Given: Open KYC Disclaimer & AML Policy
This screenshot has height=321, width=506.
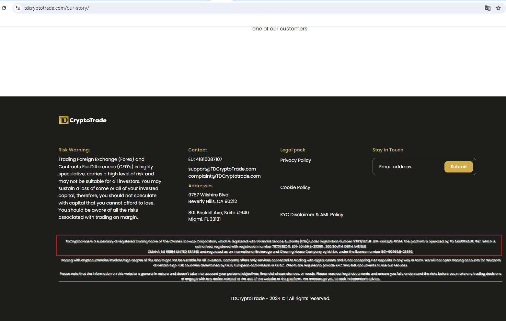Looking at the screenshot, I should tap(312, 215).
